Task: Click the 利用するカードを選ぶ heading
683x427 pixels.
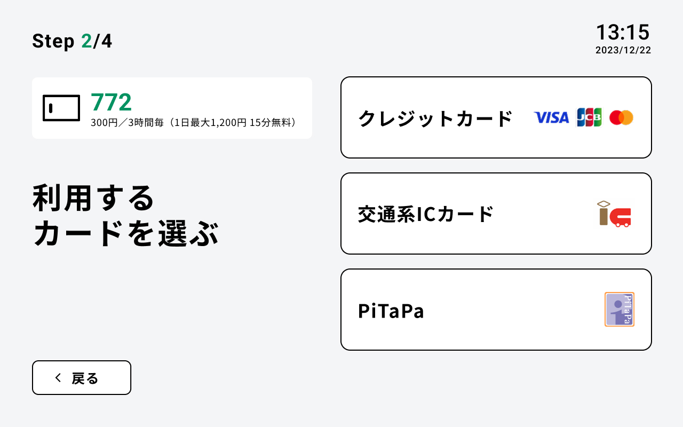Action: (125, 215)
